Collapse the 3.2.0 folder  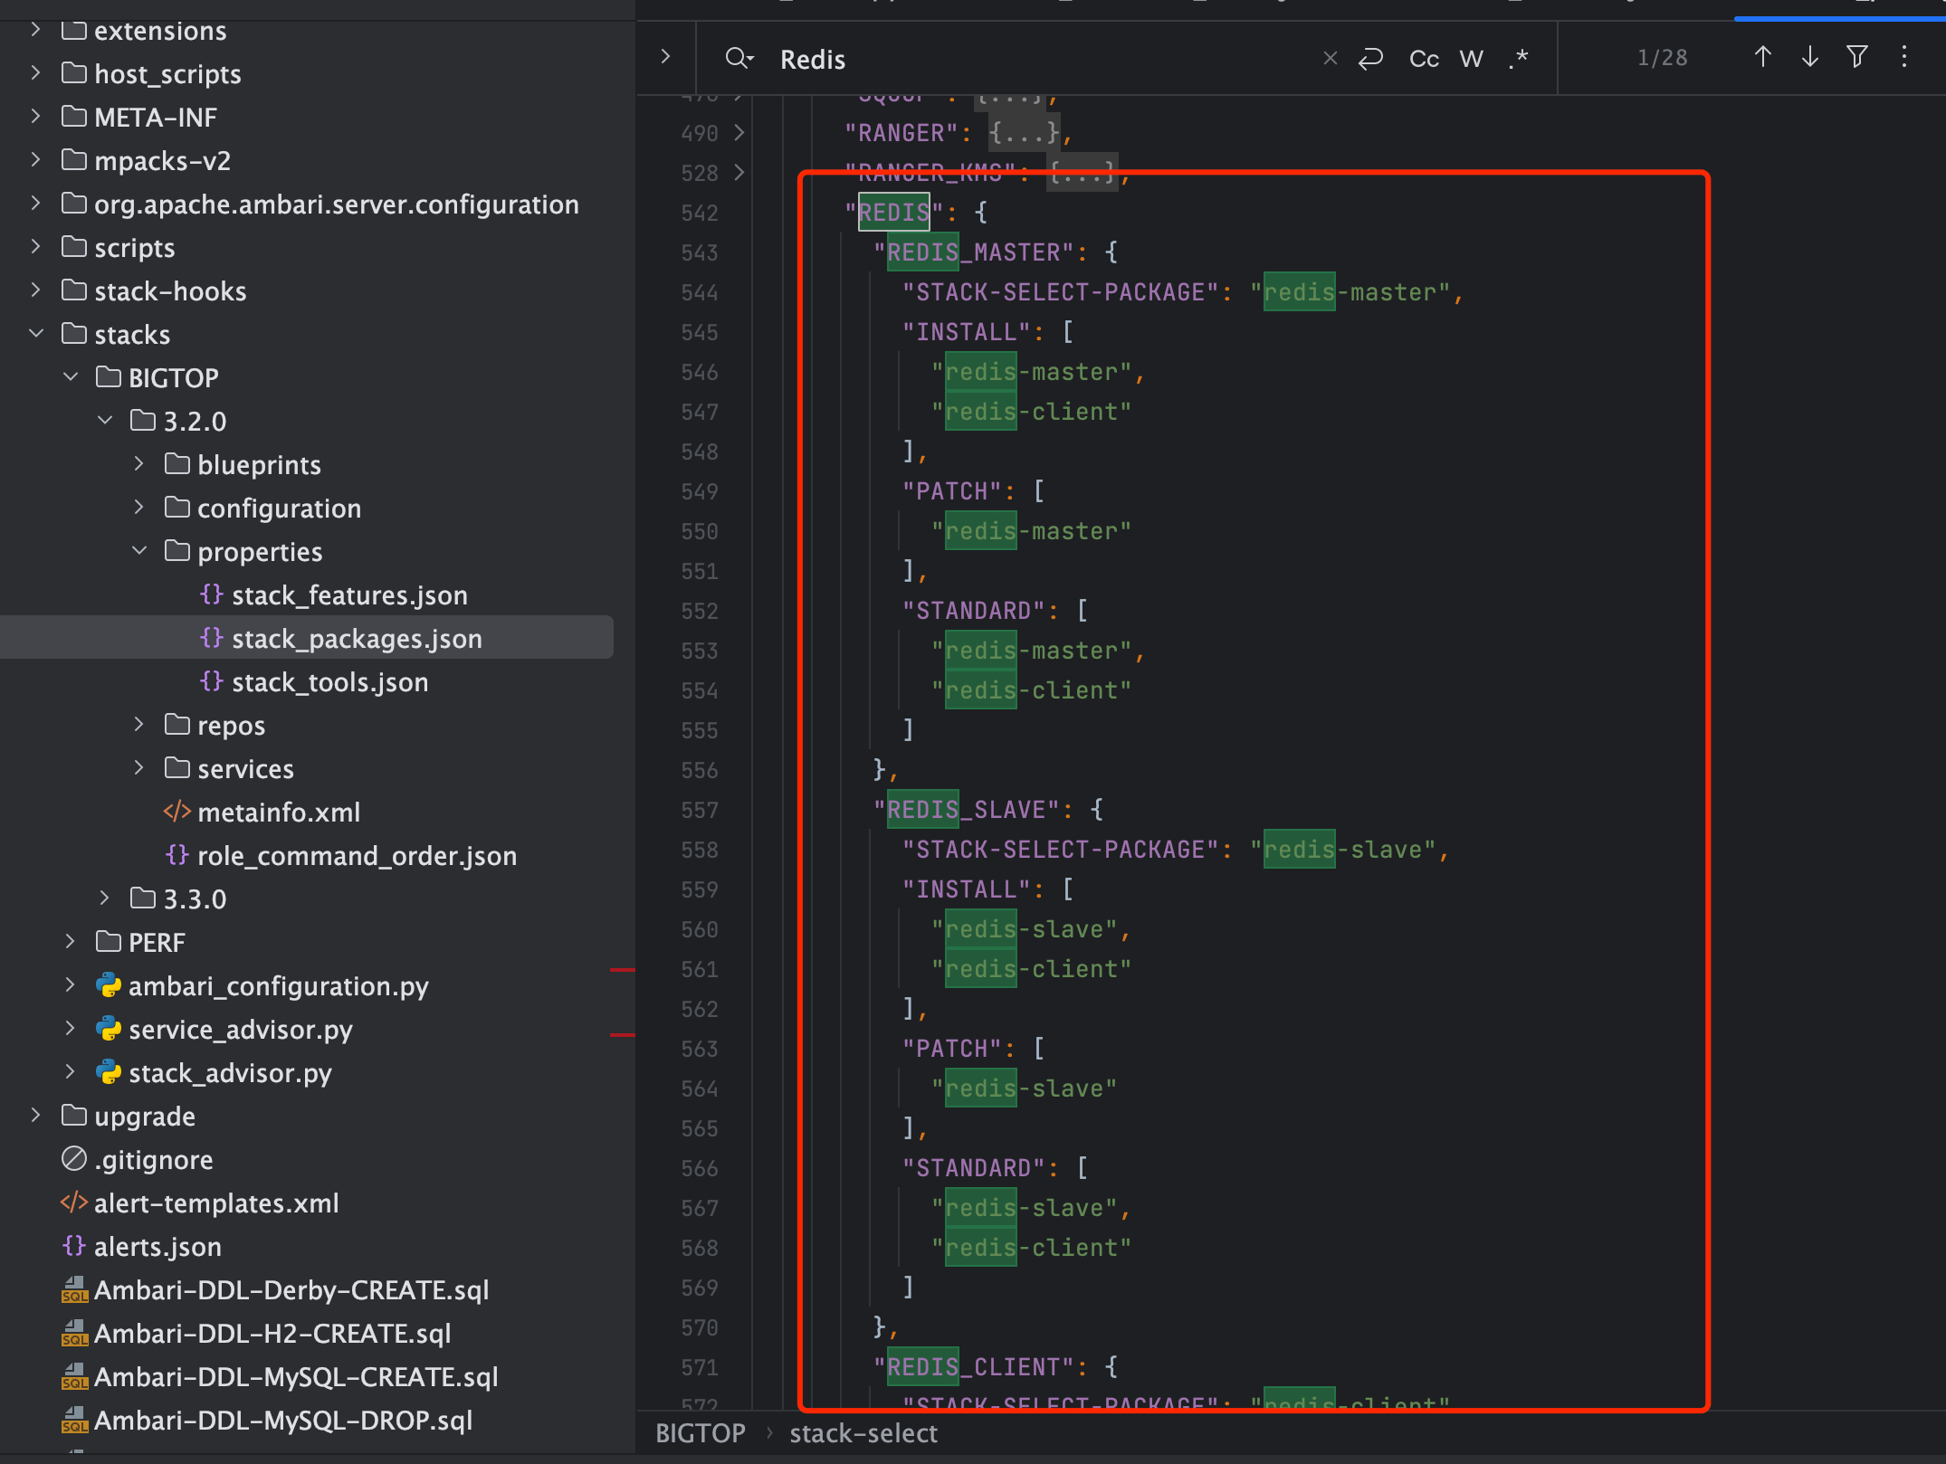(105, 421)
